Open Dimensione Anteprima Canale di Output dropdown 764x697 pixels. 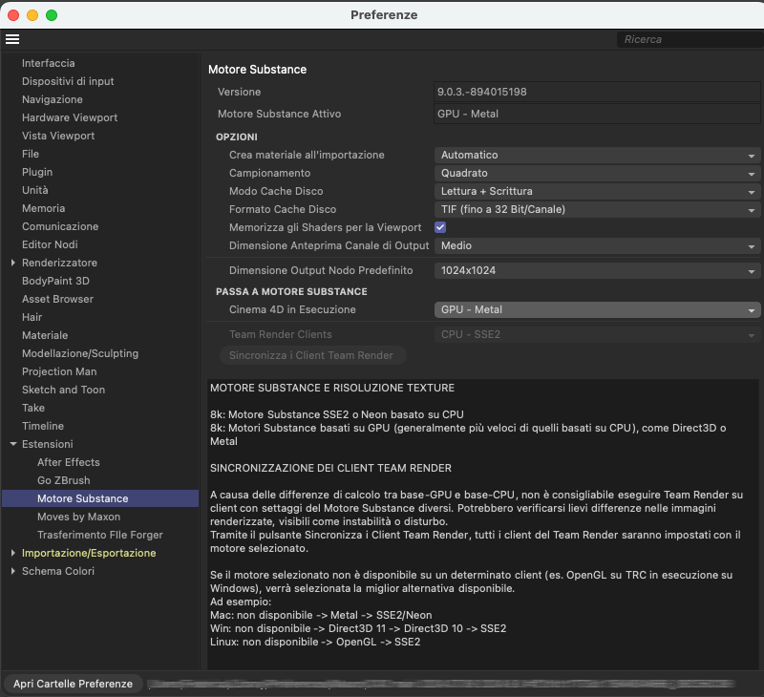(598, 246)
